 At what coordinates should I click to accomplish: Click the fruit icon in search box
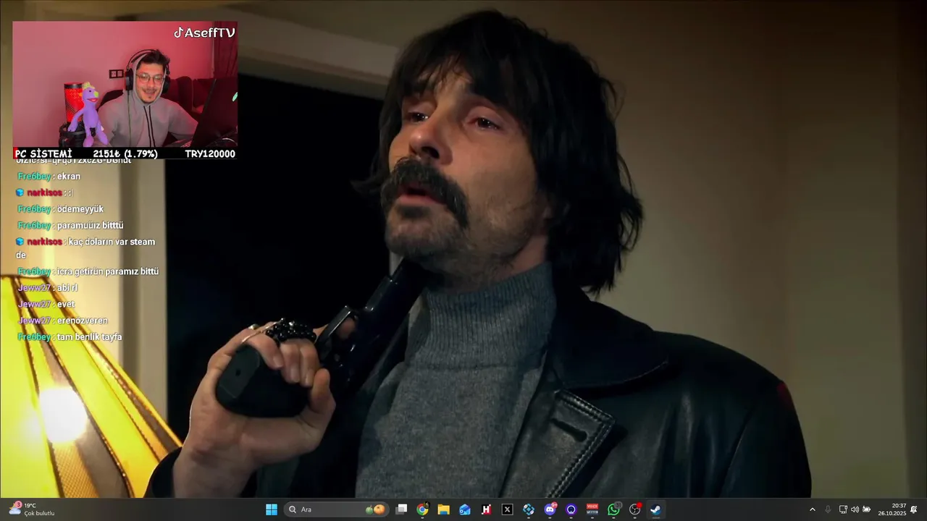pyautogui.click(x=376, y=509)
